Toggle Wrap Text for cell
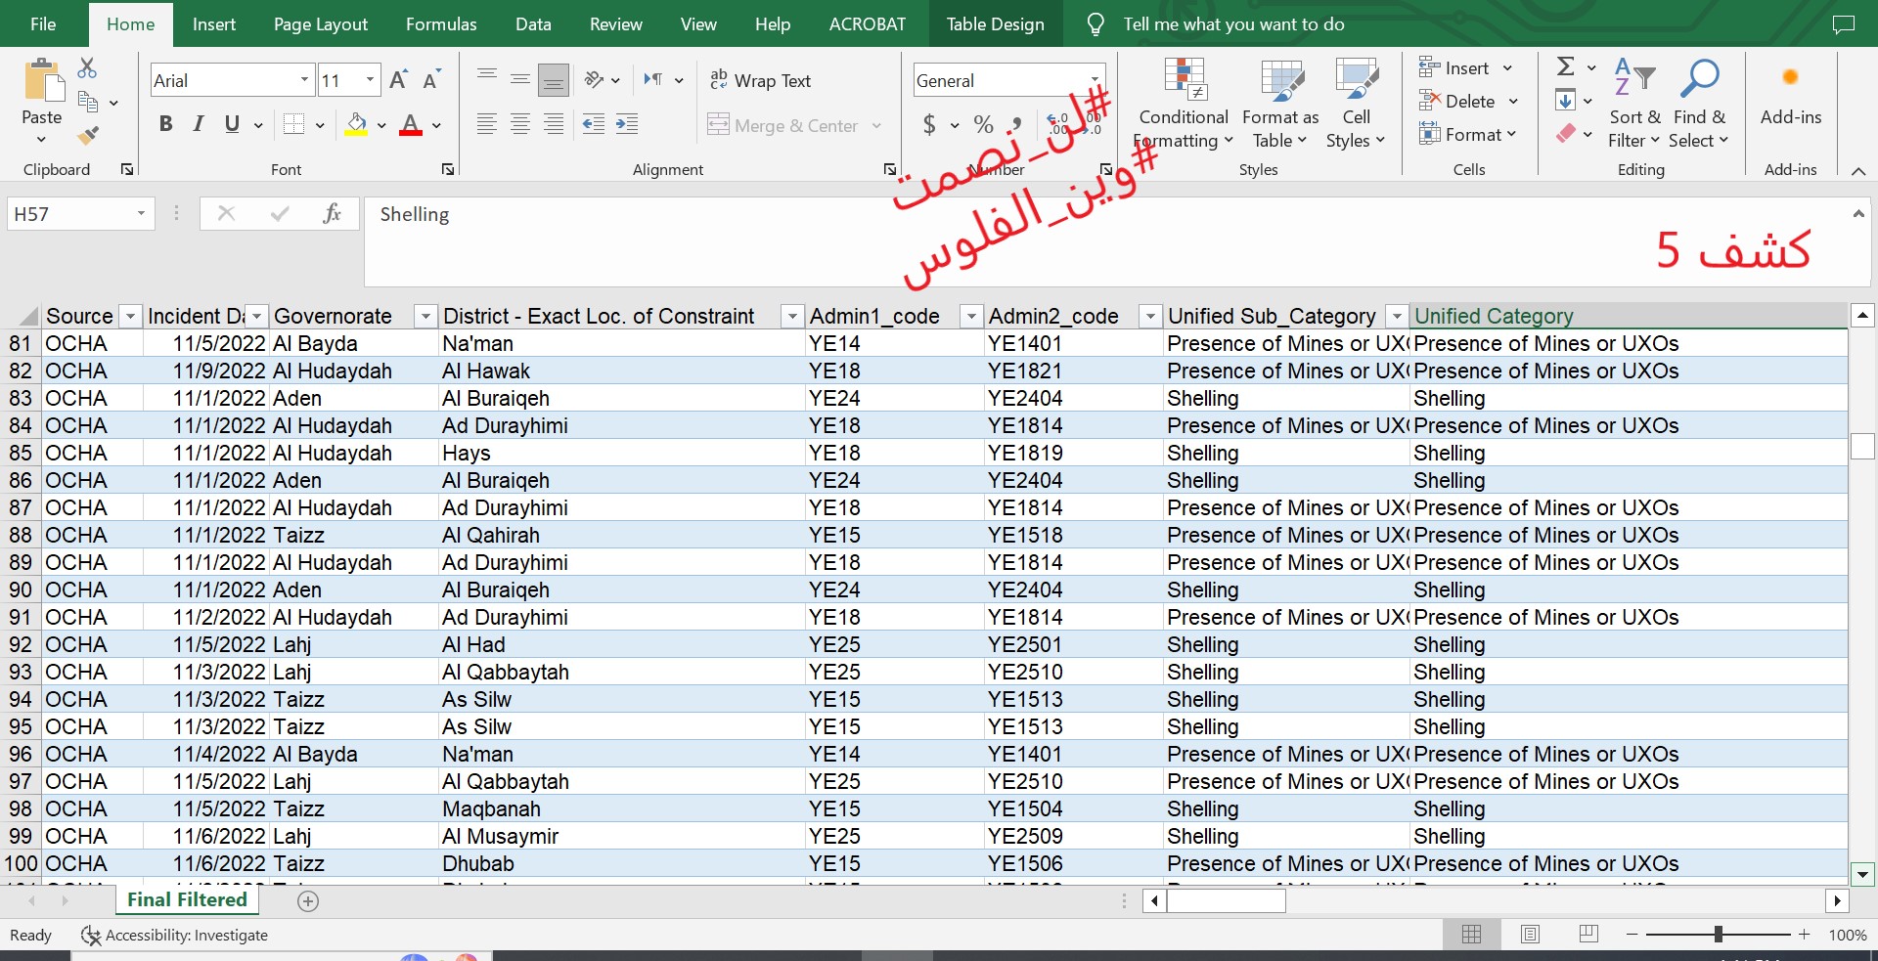 (x=760, y=80)
